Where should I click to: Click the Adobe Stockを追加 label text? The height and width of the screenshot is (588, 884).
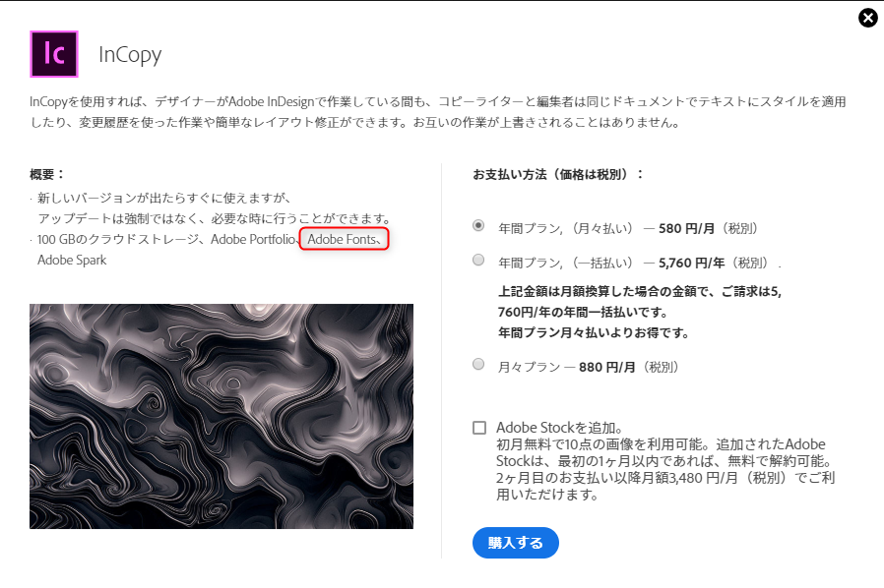[x=559, y=428]
